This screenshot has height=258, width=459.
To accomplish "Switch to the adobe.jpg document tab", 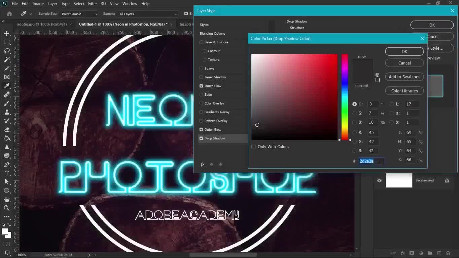I will point(42,24).
